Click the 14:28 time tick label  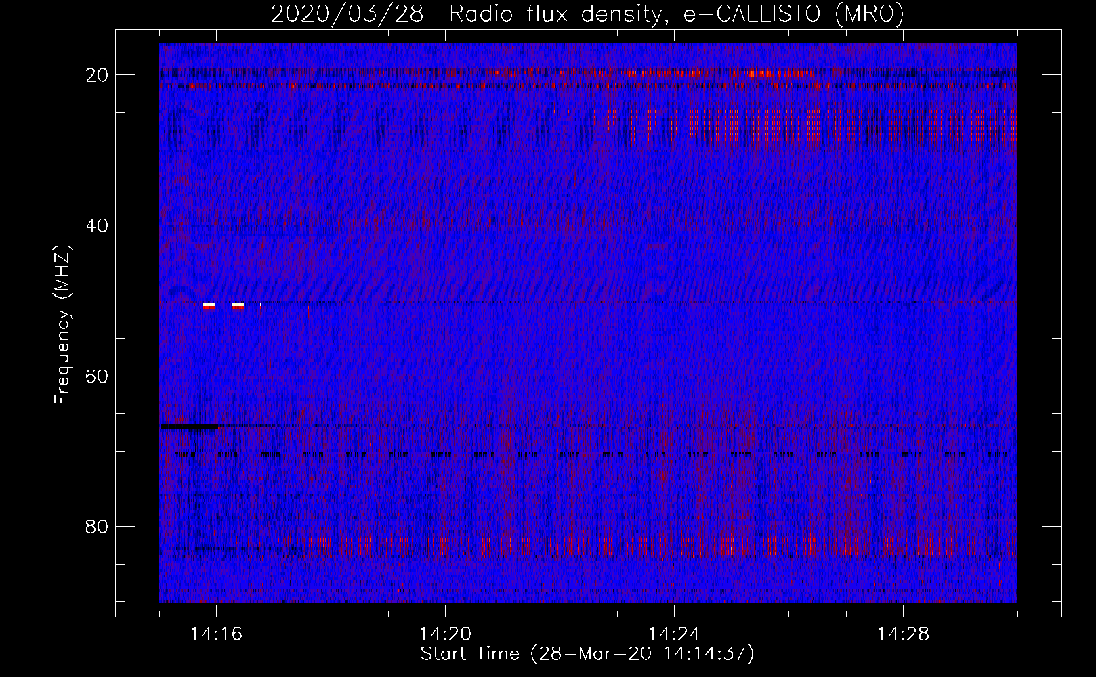coord(903,634)
